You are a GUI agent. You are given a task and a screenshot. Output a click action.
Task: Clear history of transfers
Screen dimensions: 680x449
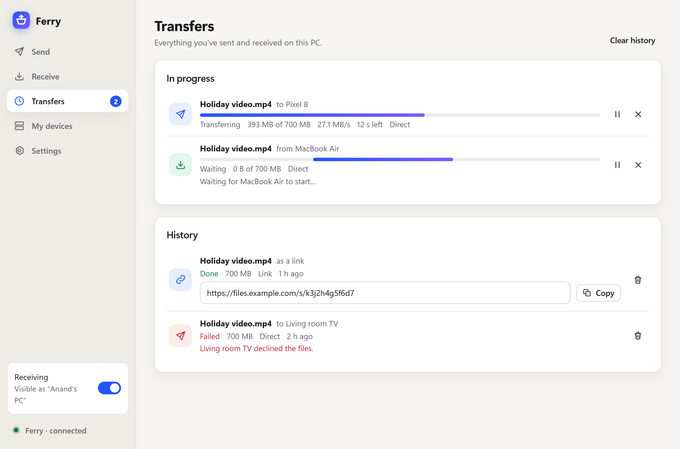tap(632, 41)
